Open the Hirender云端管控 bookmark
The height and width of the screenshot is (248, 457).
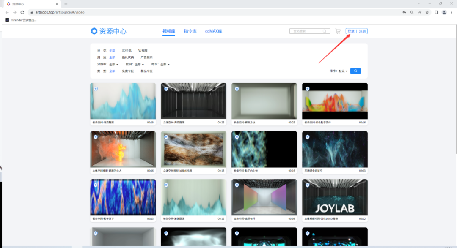click(21, 20)
